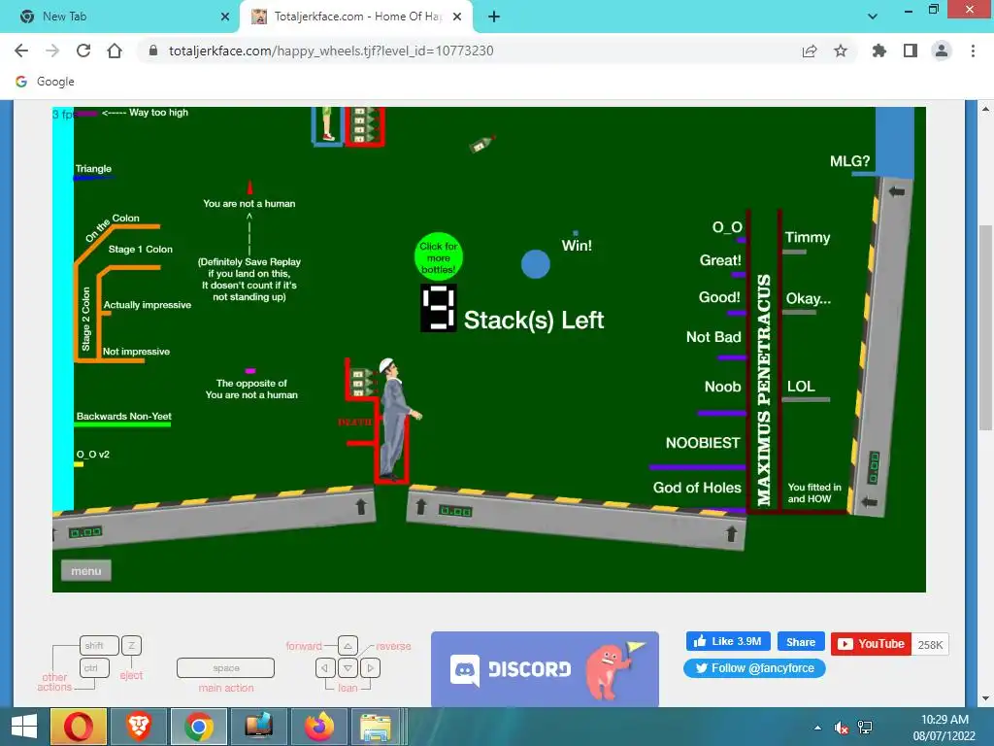
Task: Click the Facebook Like 3.9M button
Action: (x=728, y=641)
